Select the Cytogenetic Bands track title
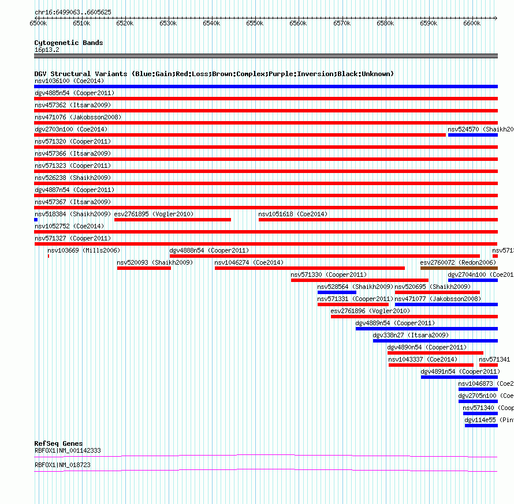Screen dimensions: 514x504 (69, 43)
